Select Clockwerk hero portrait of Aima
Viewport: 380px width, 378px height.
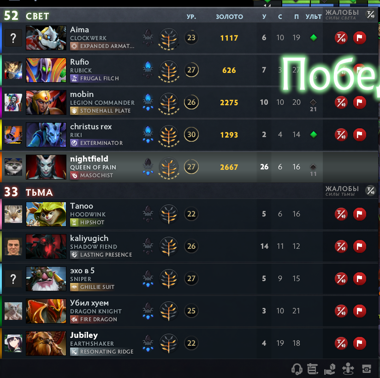(x=46, y=38)
